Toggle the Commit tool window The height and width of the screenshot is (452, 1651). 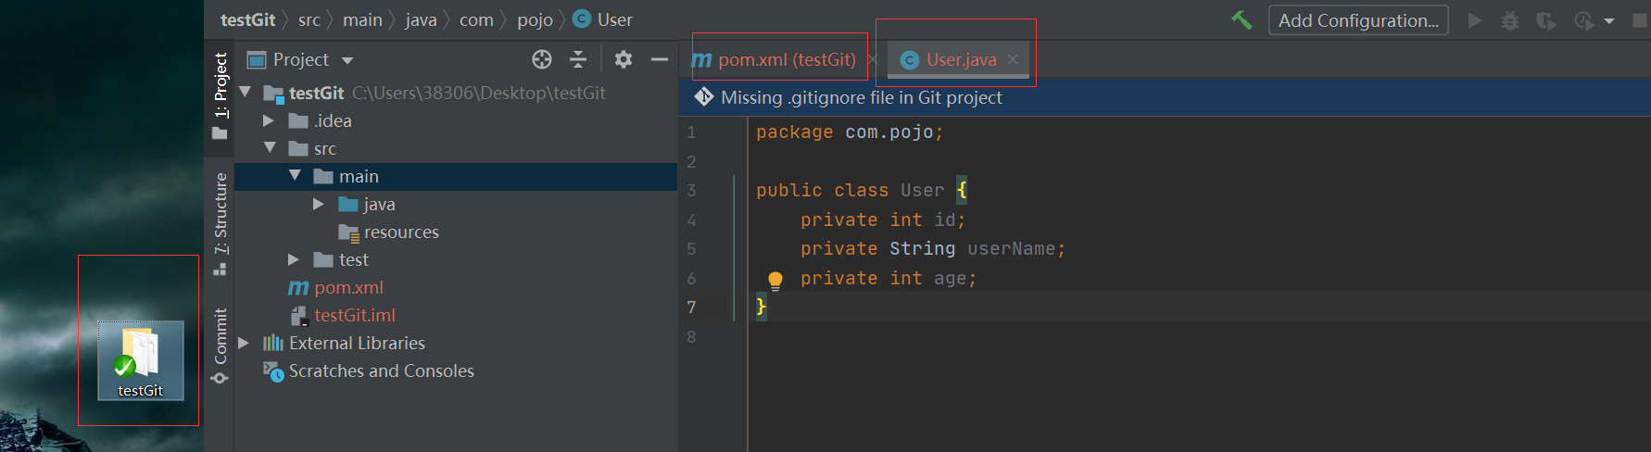pyautogui.click(x=221, y=345)
